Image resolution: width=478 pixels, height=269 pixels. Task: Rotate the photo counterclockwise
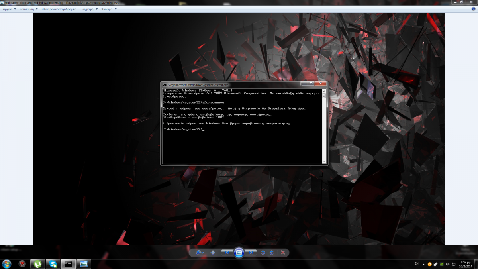pos(263,253)
